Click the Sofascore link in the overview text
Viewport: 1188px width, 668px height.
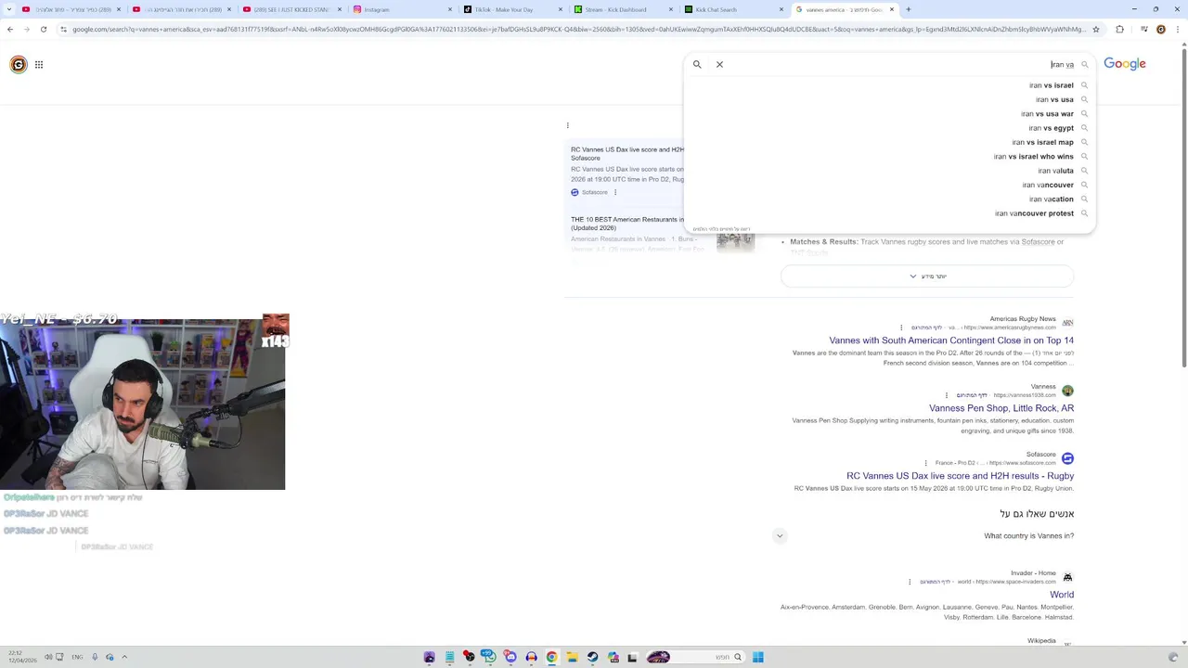(x=1038, y=242)
